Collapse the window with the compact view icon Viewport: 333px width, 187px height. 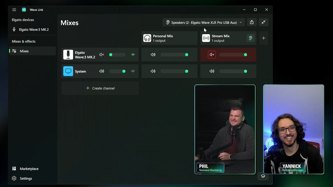click(x=263, y=22)
